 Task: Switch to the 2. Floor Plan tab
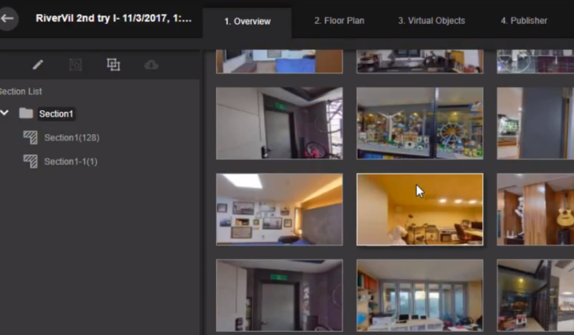(339, 21)
